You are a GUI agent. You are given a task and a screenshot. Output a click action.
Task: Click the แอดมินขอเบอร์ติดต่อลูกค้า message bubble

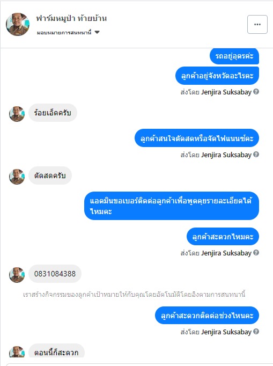(172, 206)
